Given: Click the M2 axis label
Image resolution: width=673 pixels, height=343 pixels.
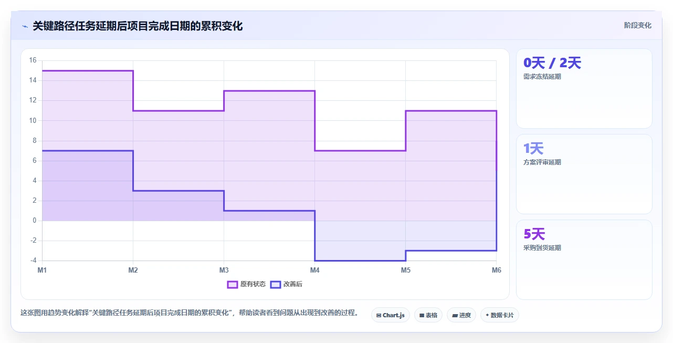Looking at the screenshot, I should 133,270.
